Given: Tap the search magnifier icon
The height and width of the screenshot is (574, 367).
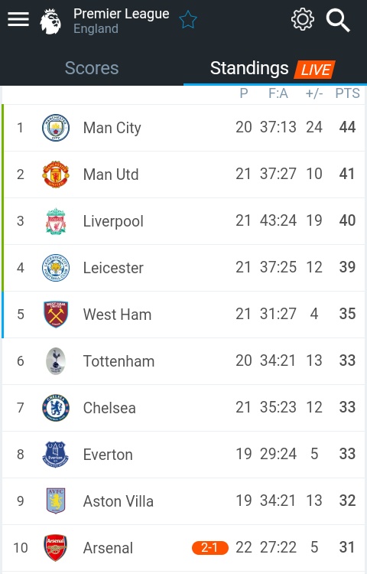Looking at the screenshot, I should click(338, 21).
